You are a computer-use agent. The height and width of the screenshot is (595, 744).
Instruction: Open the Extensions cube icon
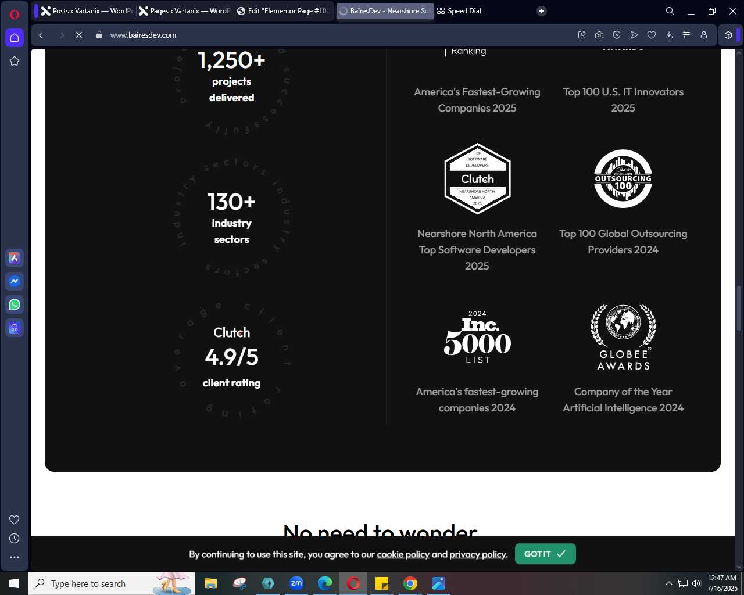[728, 35]
